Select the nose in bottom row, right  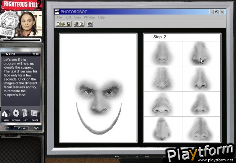(201, 129)
